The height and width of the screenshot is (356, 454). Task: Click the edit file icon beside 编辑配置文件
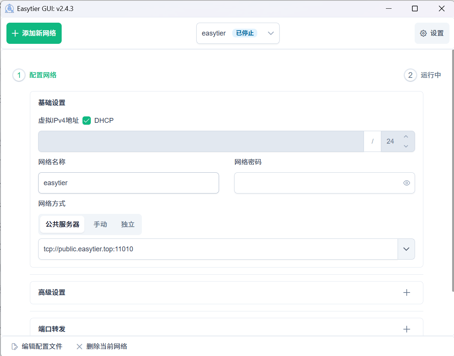[x=14, y=347]
